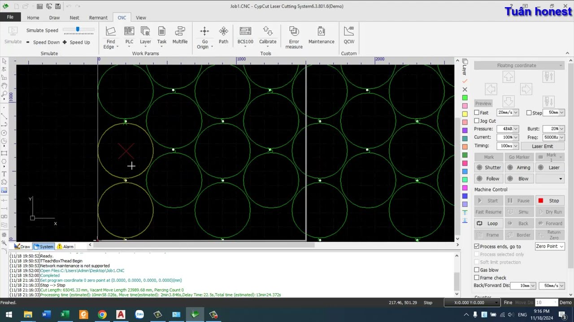The image size is (574, 322).
Task: Toggle the Laser button
Action: [x=550, y=167]
